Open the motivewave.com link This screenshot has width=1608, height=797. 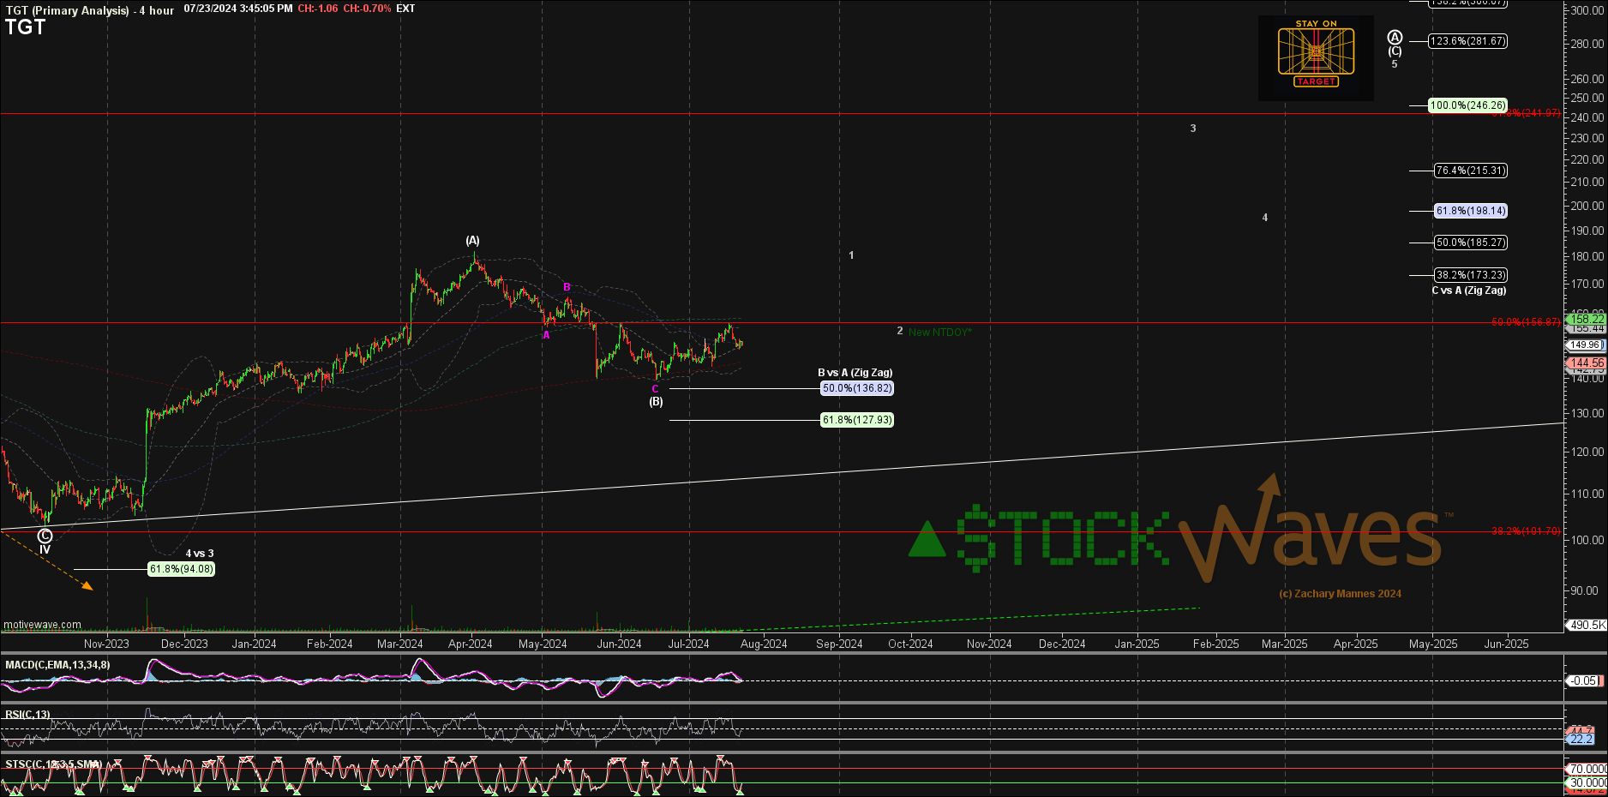[43, 625]
